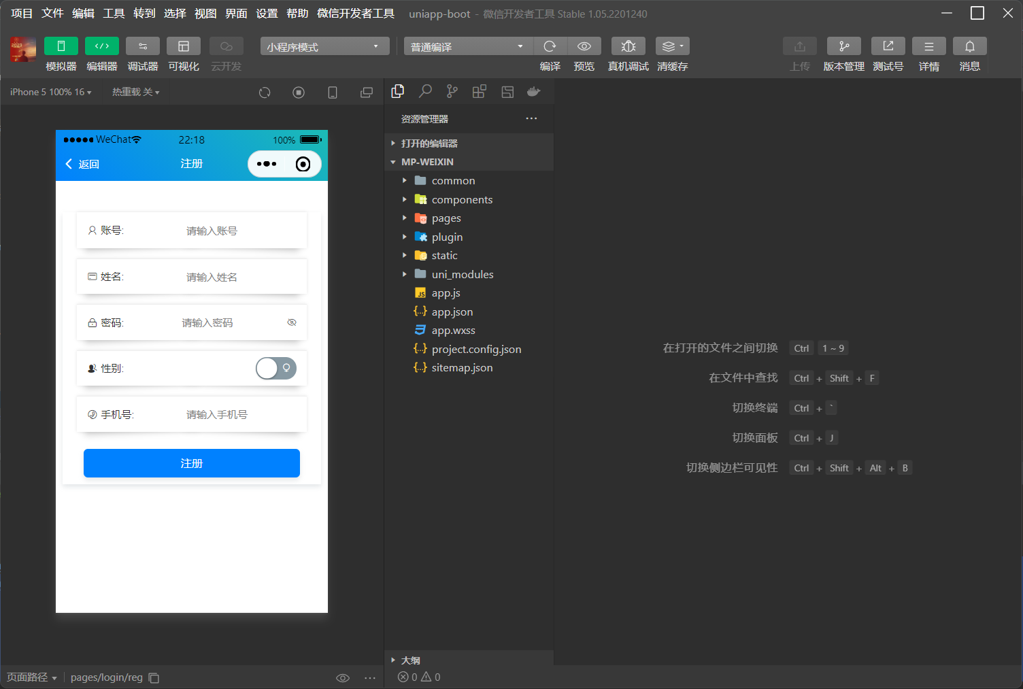Click the Upload icon
This screenshot has width=1023, height=689.
[x=800, y=46]
